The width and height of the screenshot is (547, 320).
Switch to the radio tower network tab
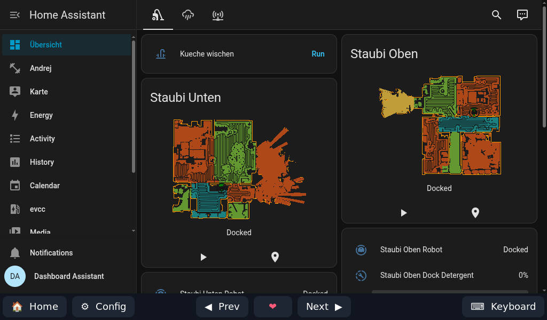click(x=218, y=15)
